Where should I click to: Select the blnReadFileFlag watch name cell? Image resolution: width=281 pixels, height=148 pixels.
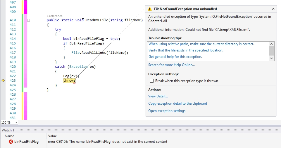point(26,142)
